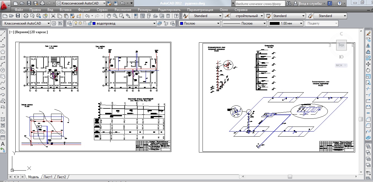Image resolution: width=373 pixels, height=182 pixels.
Task: Select the Spline draw tool
Action: click(x=3, y=82)
